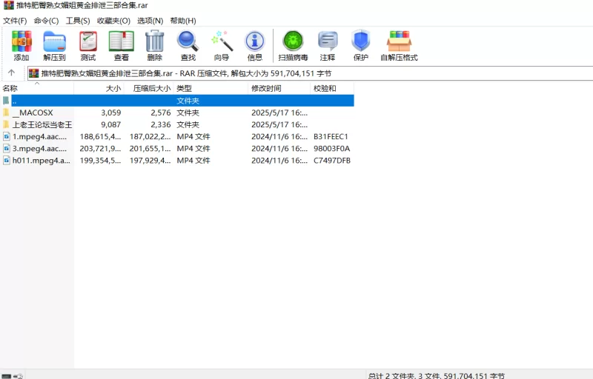The width and height of the screenshot is (593, 379).
Task: Click packed size 2,576
Action: pos(161,113)
